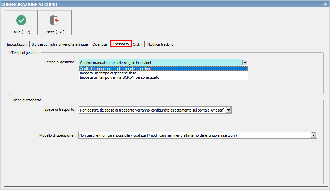Viewport: 330px width, 190px height.
Task: Expand the Modello di spedizione dropdown arrow
Action: [x=313, y=135]
